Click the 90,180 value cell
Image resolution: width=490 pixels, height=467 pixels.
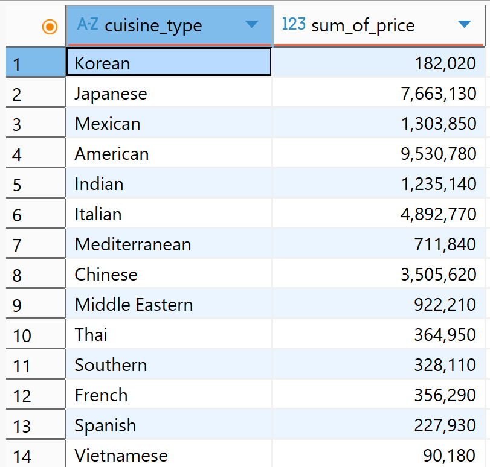pyautogui.click(x=379, y=454)
